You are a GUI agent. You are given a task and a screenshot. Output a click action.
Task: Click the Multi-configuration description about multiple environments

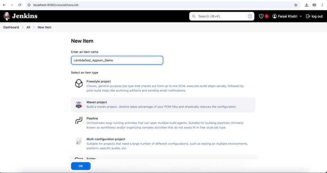(167, 146)
